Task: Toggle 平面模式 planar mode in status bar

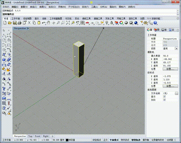Action: pyautogui.click(x=114, y=140)
